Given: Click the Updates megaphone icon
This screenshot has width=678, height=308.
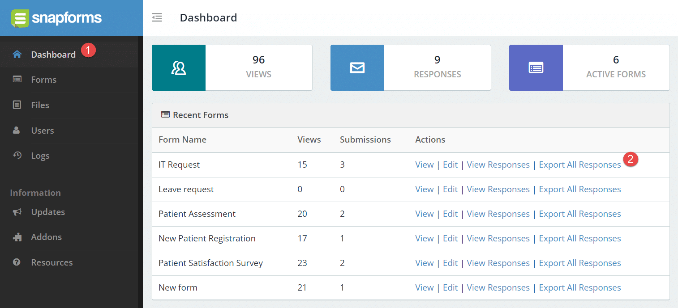Looking at the screenshot, I should tap(17, 212).
